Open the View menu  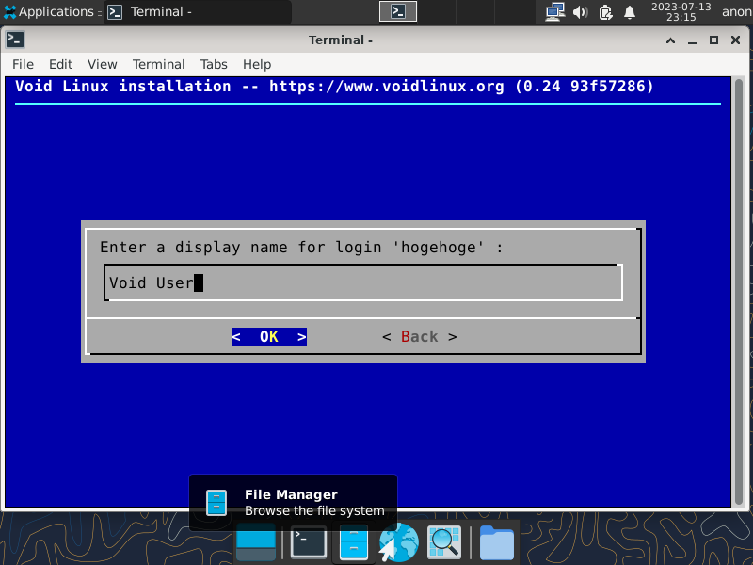coord(102,64)
